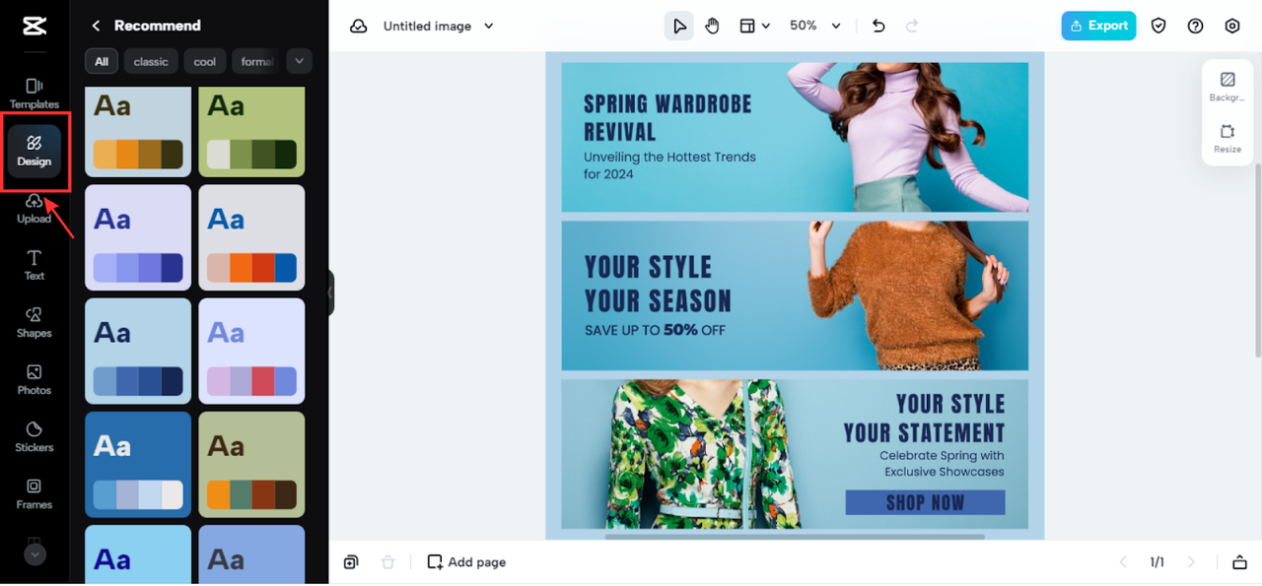This screenshot has height=586, width=1262.
Task: Open the Stickers sidebar panel
Action: (35, 436)
